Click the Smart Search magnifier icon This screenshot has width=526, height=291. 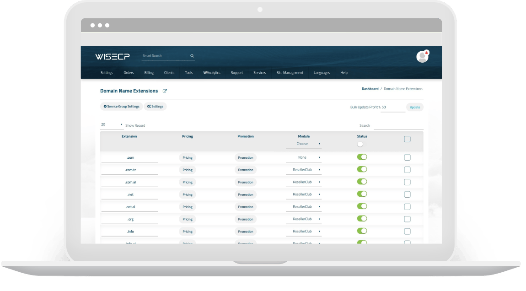point(192,56)
